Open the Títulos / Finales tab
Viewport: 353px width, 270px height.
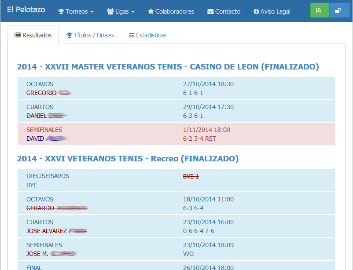tap(90, 35)
